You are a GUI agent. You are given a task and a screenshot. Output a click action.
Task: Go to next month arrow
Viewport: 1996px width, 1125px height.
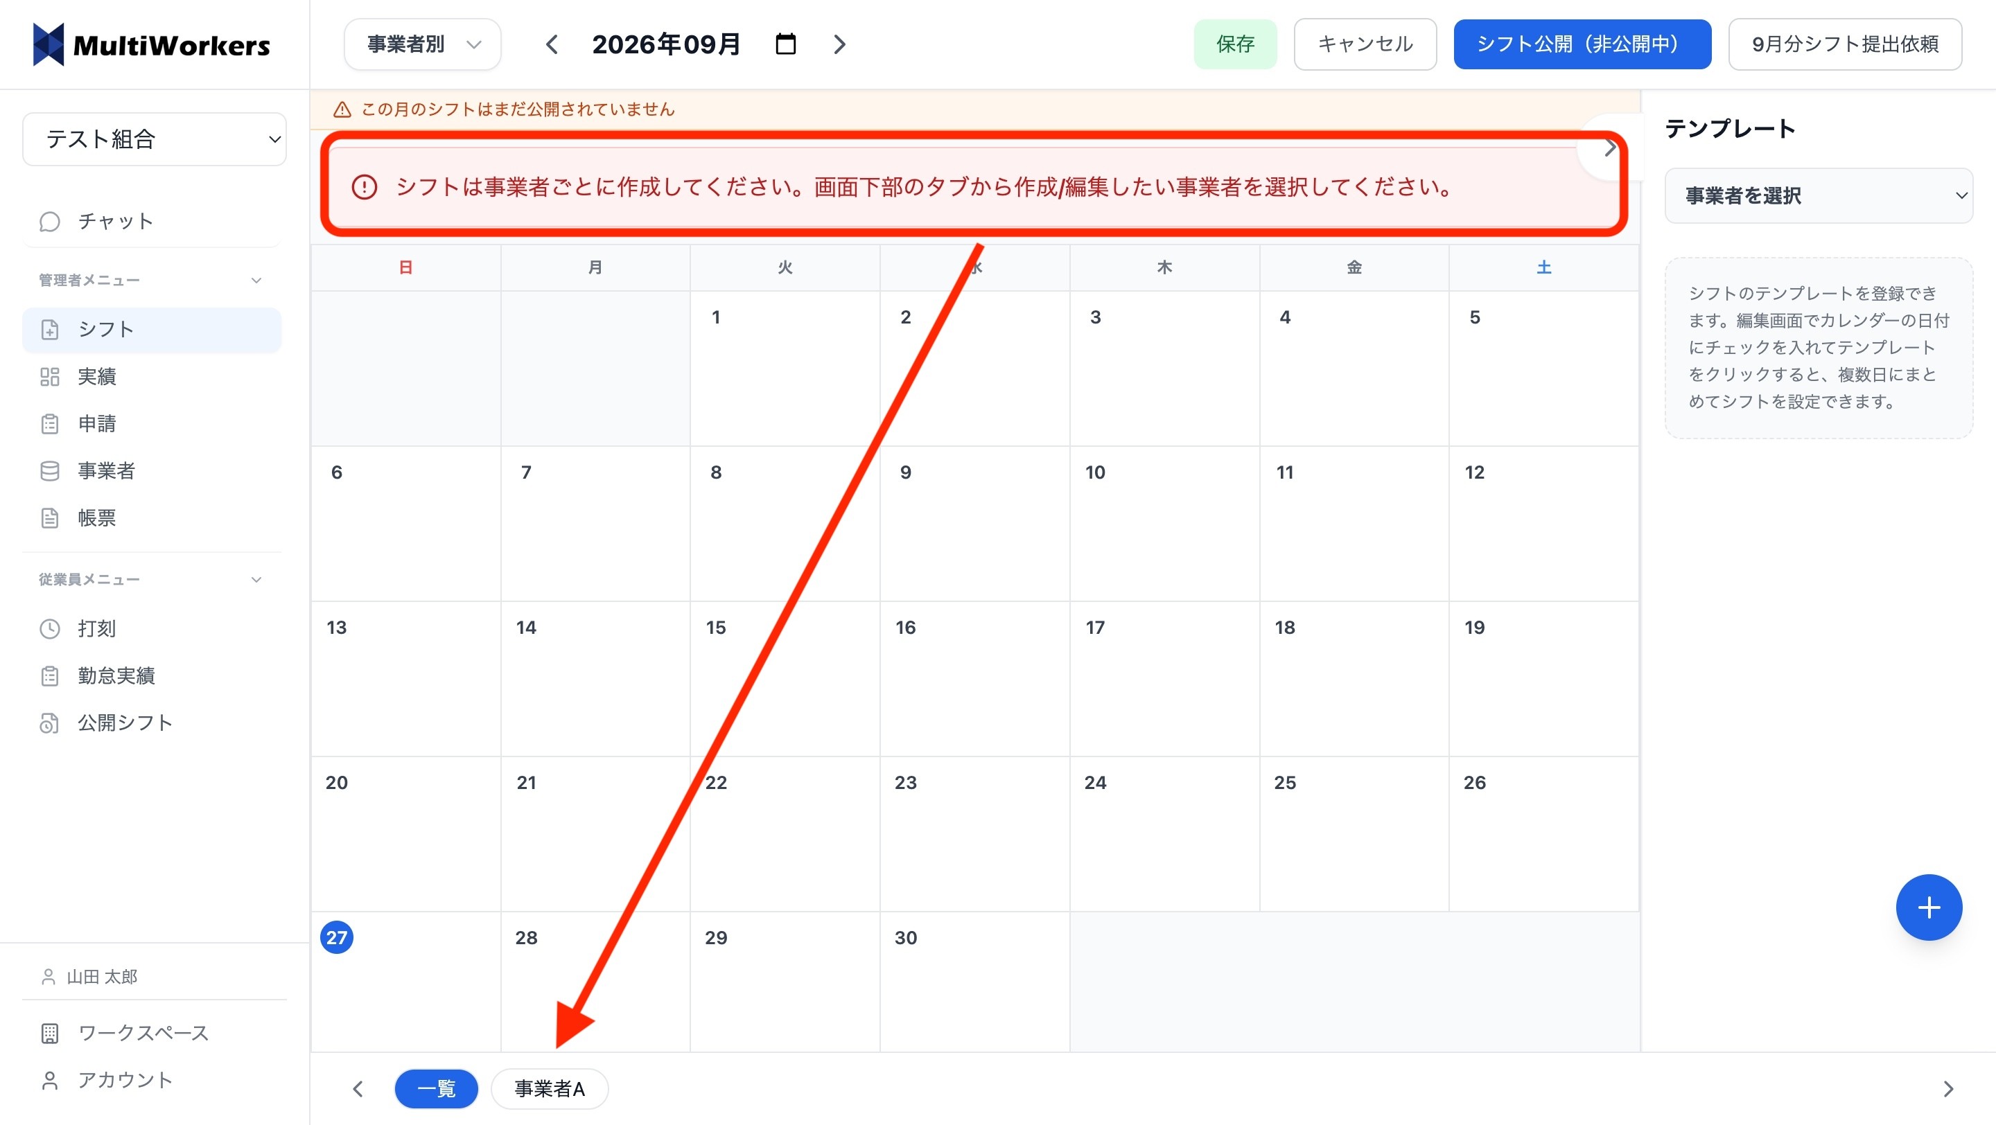(839, 44)
